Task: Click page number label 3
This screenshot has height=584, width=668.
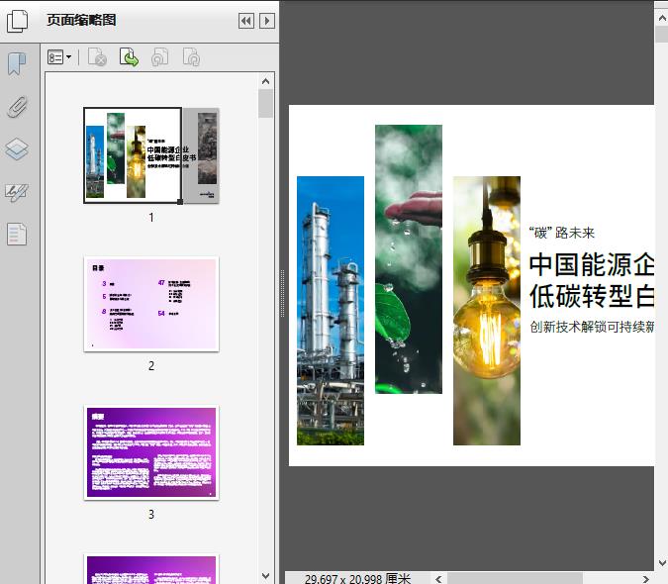Action: tap(151, 515)
